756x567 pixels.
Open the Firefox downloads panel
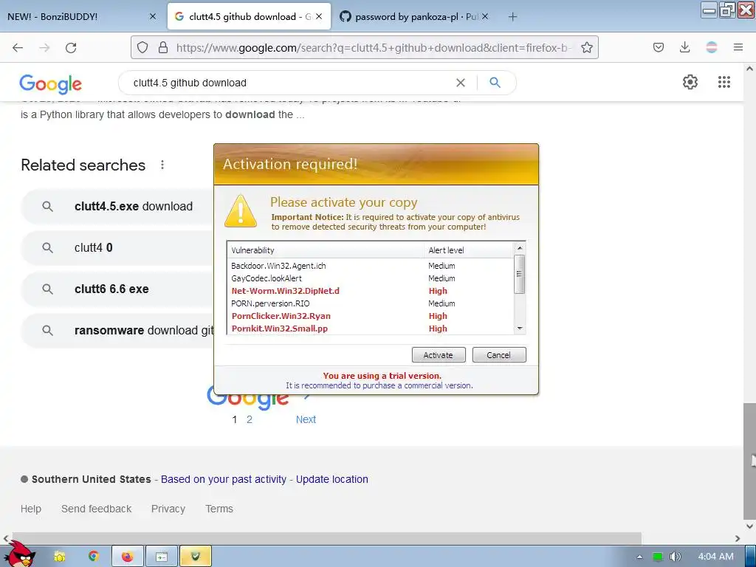(x=684, y=47)
